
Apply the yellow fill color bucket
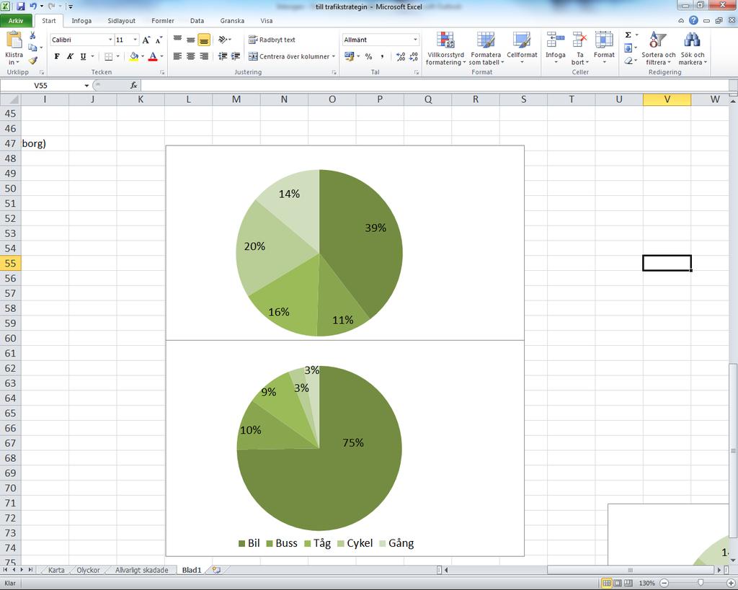coord(133,56)
